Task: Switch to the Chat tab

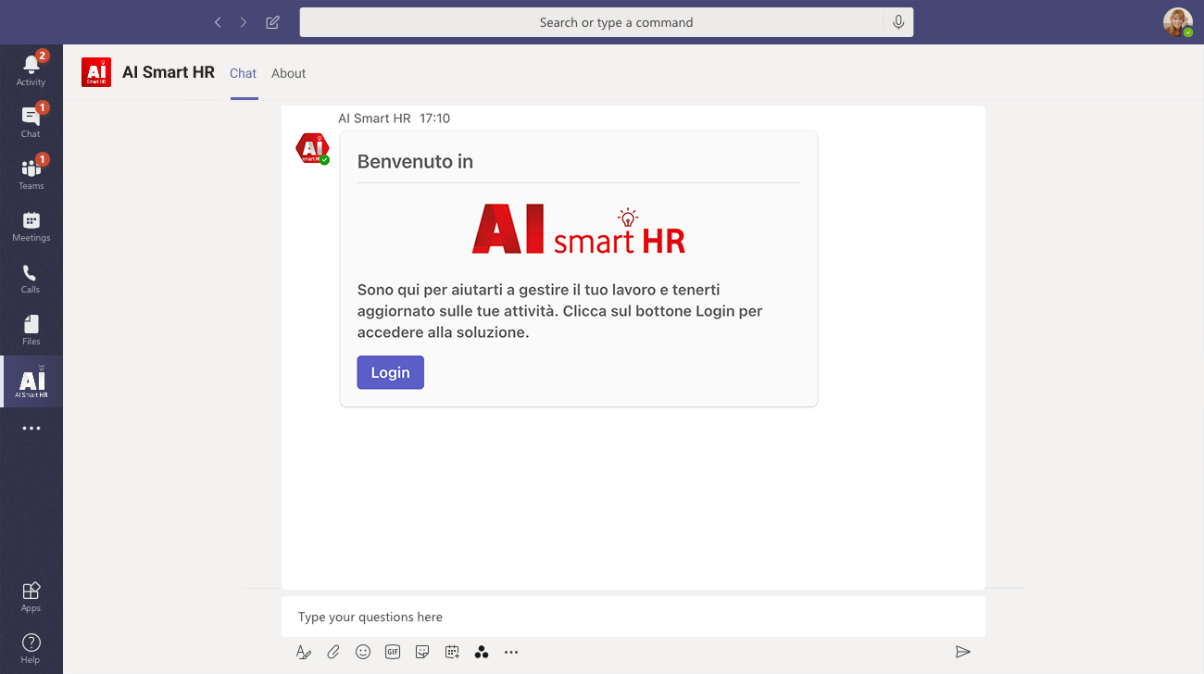Action: [244, 73]
